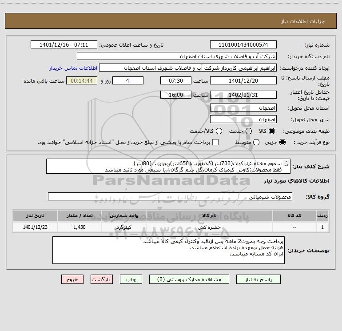
Task: Click the ردیف column header
Action: coord(322,216)
